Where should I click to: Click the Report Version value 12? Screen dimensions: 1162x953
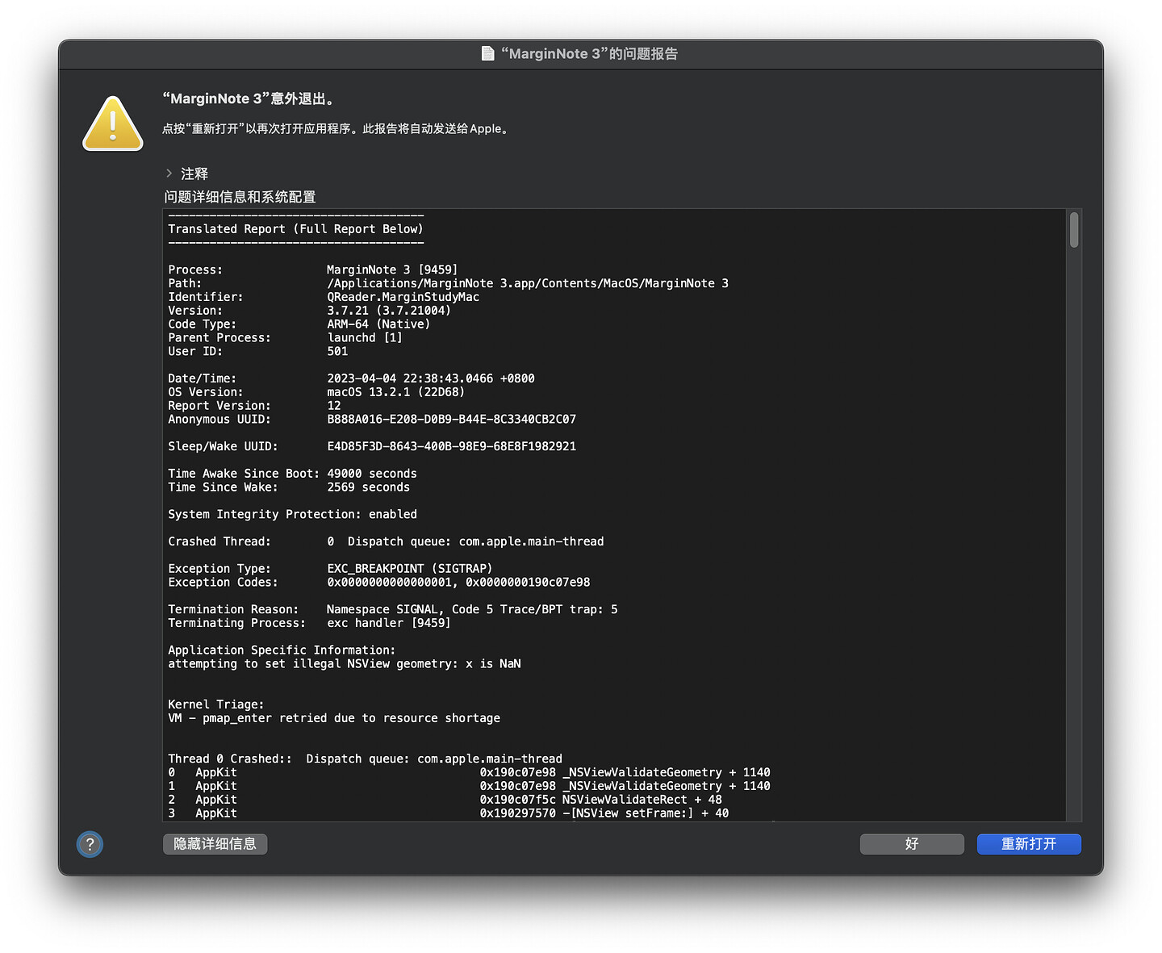click(x=334, y=406)
